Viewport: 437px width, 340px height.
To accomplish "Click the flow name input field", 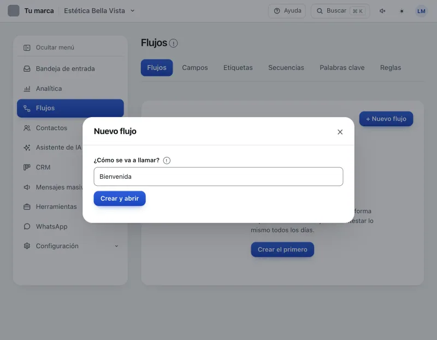I will (x=218, y=177).
